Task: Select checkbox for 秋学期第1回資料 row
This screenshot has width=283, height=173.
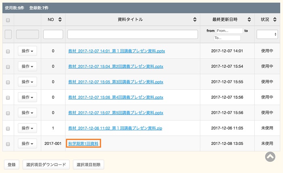Action: (x=8, y=144)
